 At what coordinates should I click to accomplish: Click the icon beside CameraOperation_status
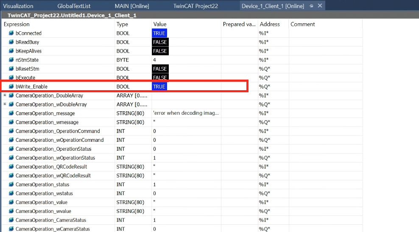click(x=11, y=184)
